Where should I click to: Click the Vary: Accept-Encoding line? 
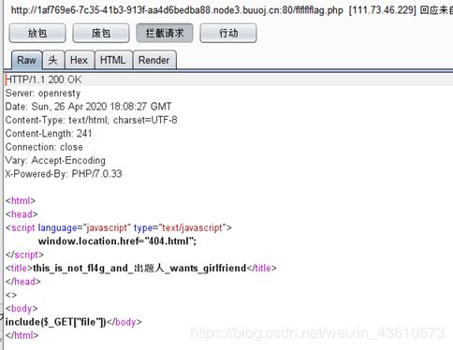(x=55, y=160)
